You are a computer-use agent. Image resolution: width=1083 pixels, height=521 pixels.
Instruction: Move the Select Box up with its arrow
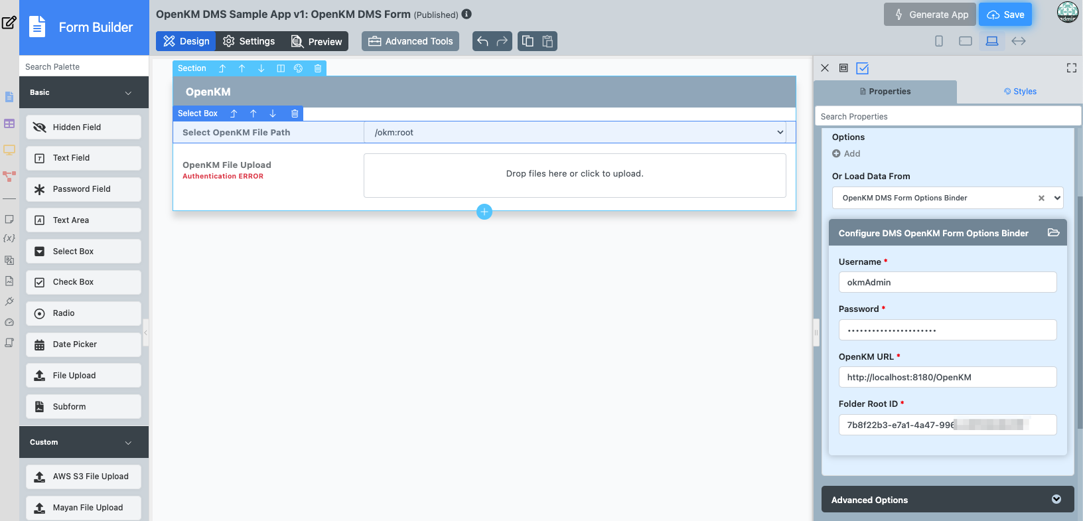click(x=253, y=113)
